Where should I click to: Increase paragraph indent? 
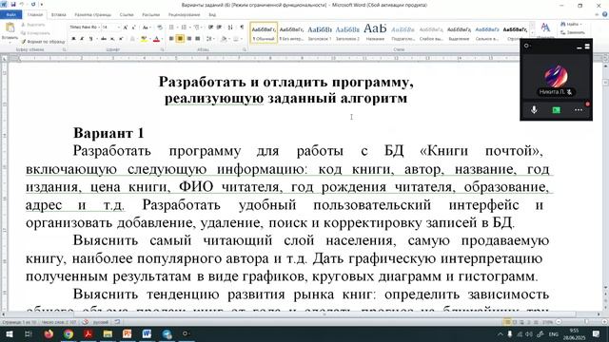pyautogui.click(x=219, y=28)
